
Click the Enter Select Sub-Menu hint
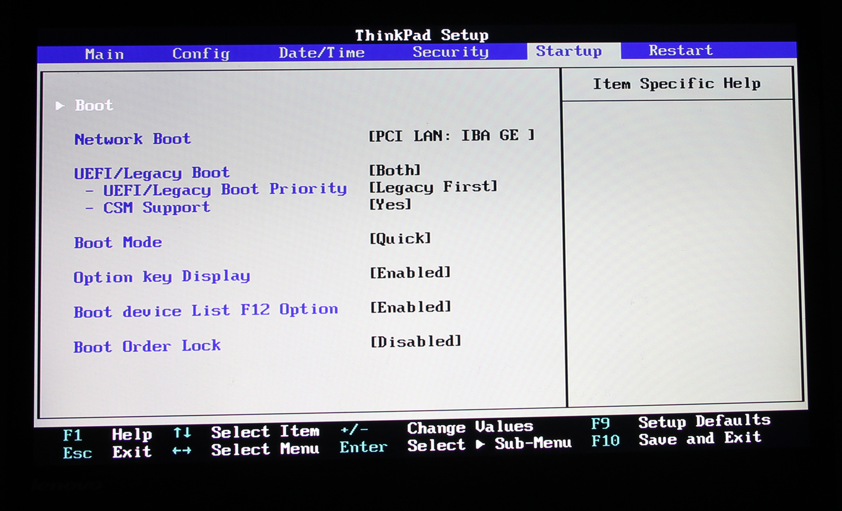455,445
